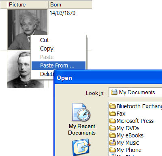
Task: Select the 14/03/1879 birth date cell
Action: pyautogui.click(x=62, y=13)
